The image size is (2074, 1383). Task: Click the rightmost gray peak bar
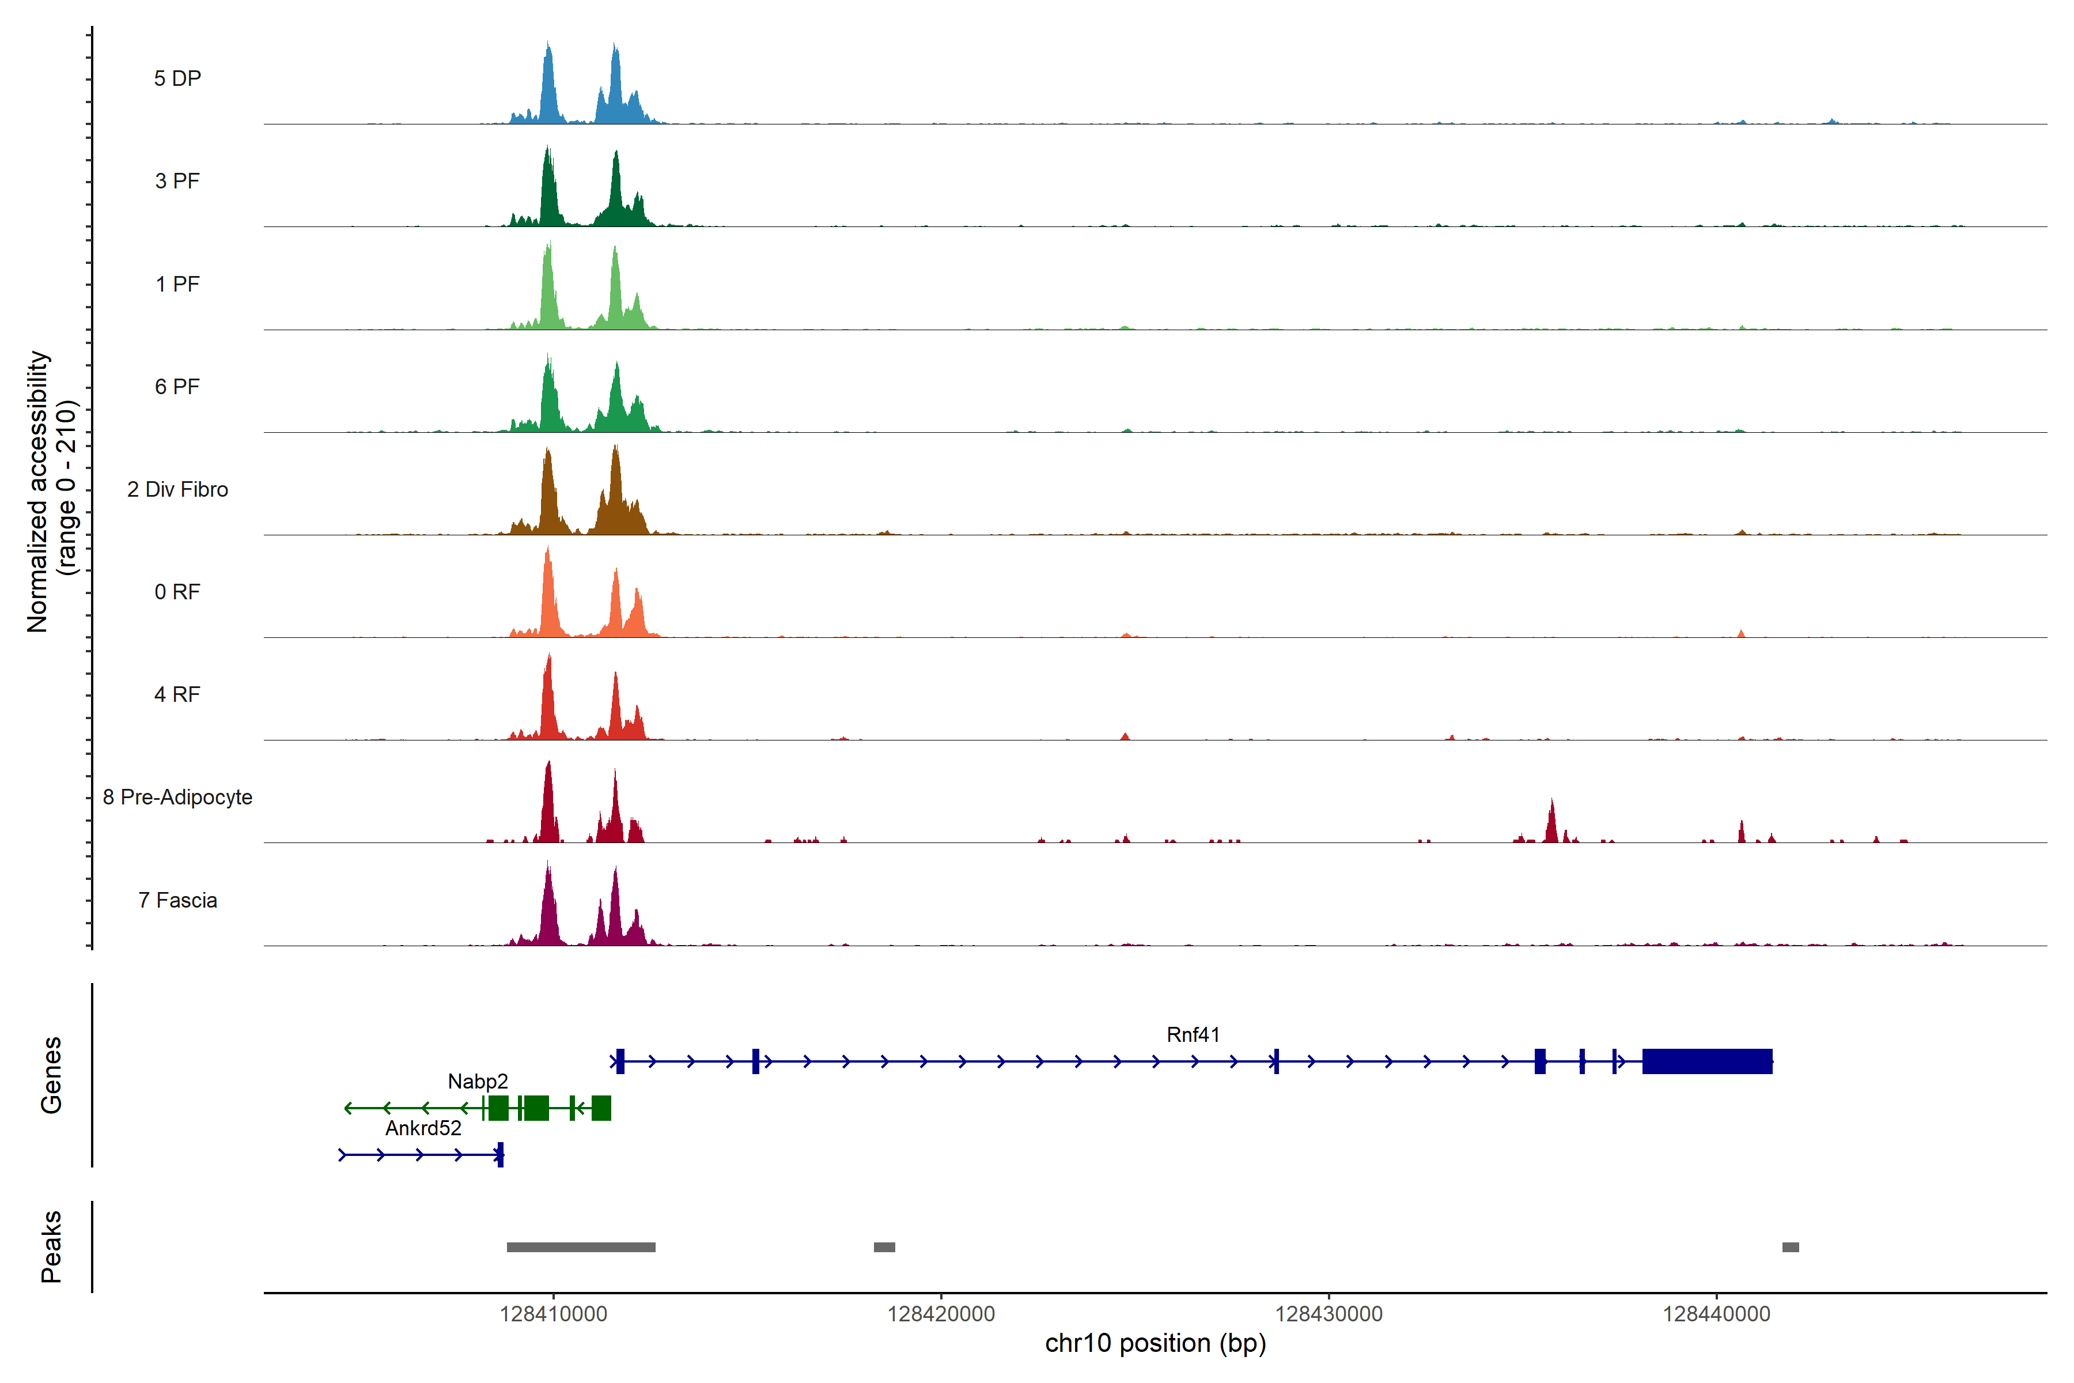coord(1790,1247)
